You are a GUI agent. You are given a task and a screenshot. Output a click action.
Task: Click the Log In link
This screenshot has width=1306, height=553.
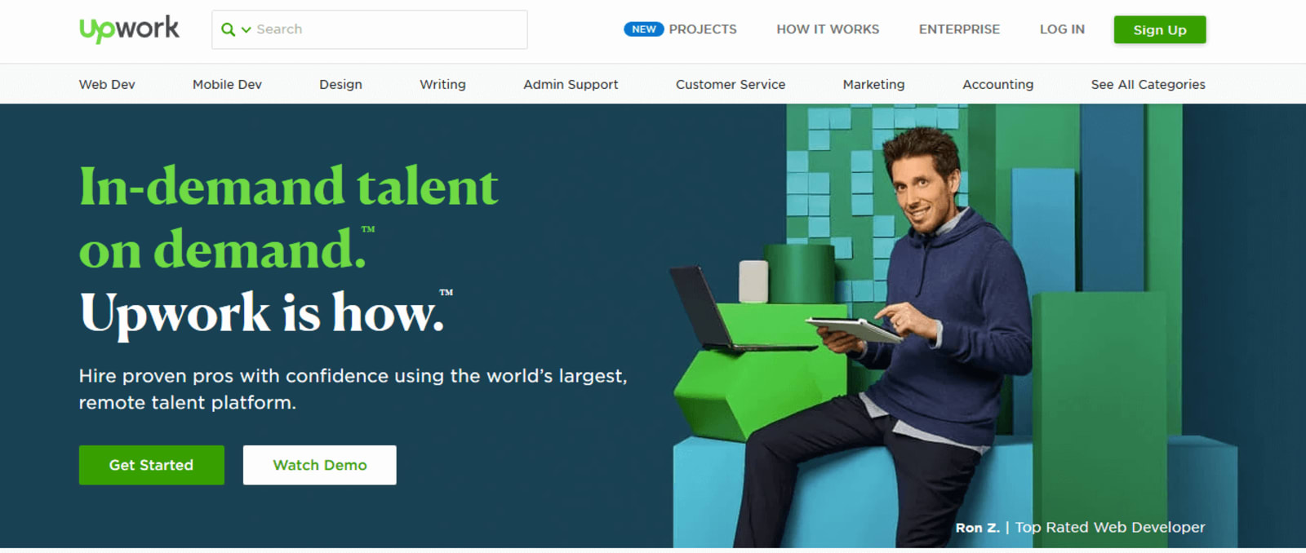pyautogui.click(x=1062, y=29)
